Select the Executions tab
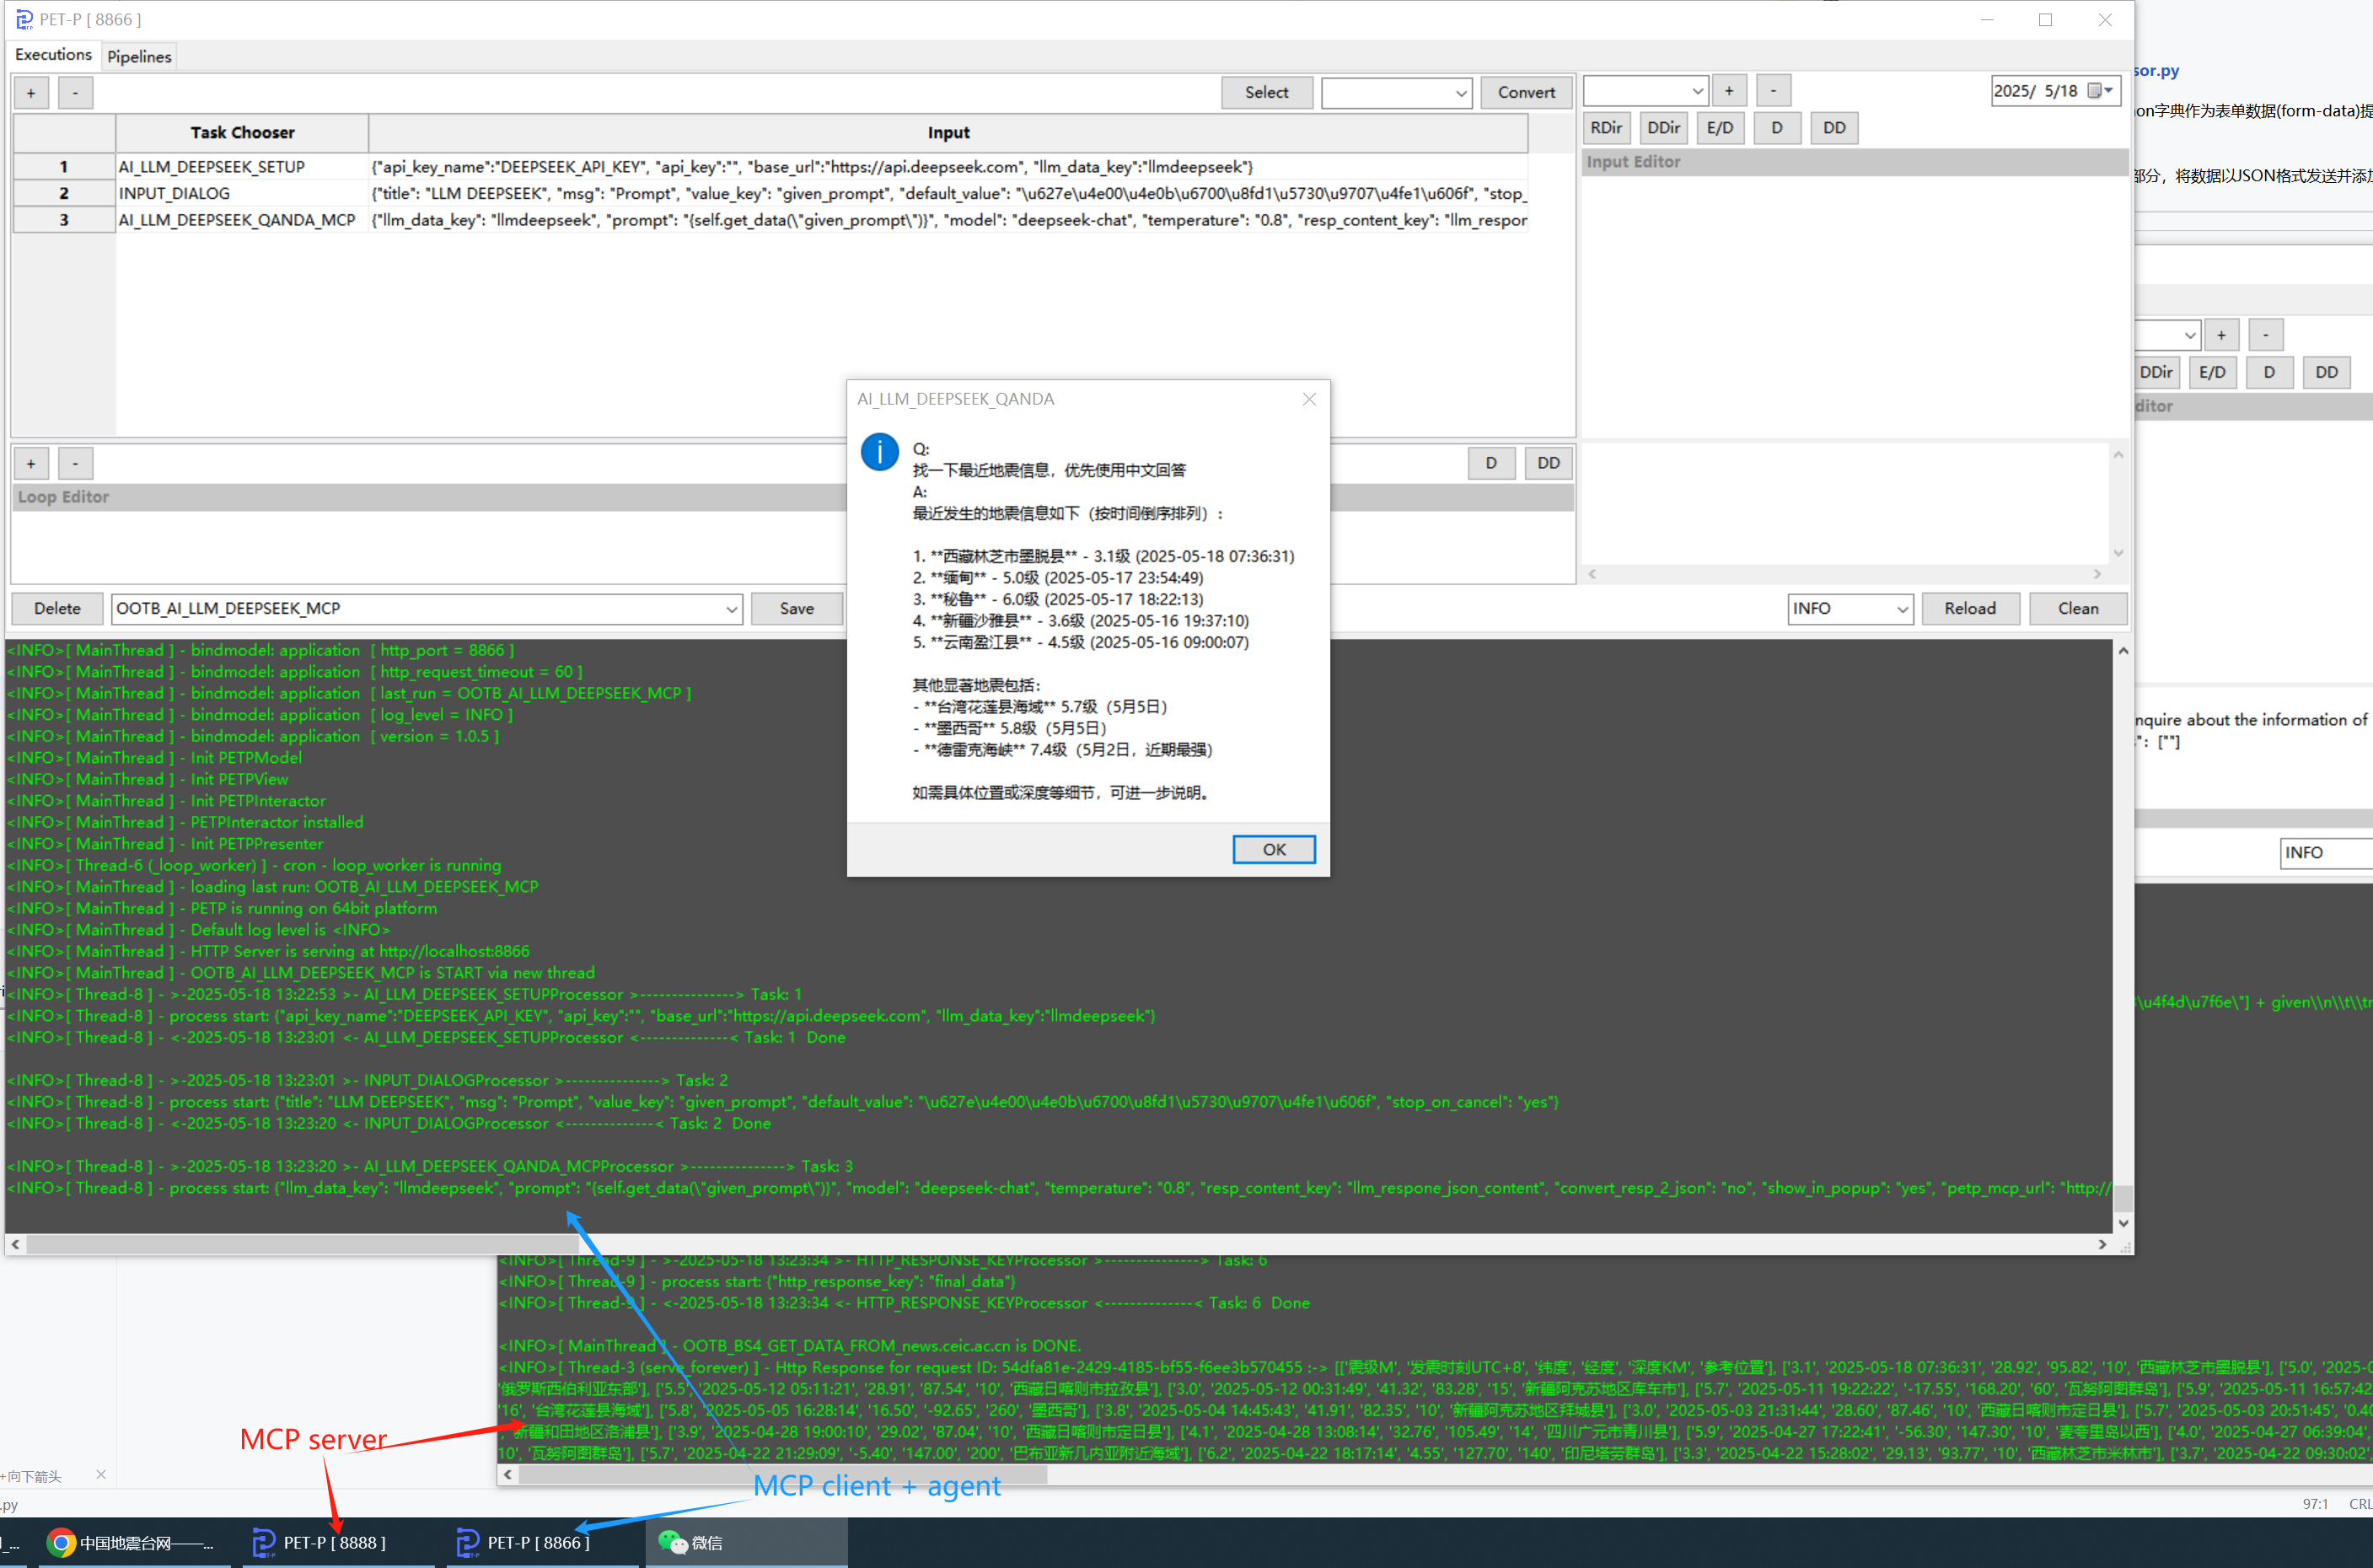The image size is (2373, 1568). click(x=53, y=55)
